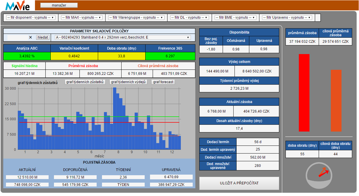Click Bez poj. zásoby value -1,80
This screenshot has width=359, height=196.
(x=211, y=49)
